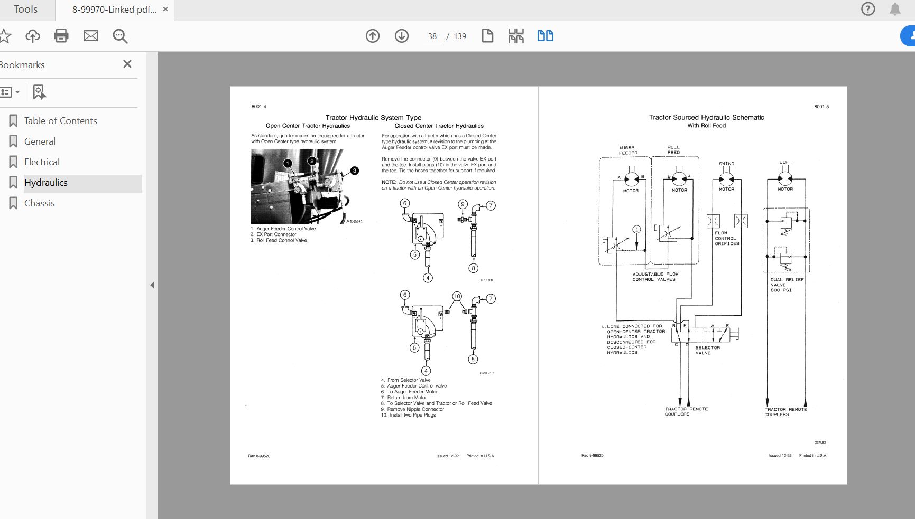Go to next page arrow
Screen dimensions: 915x519
coord(402,36)
